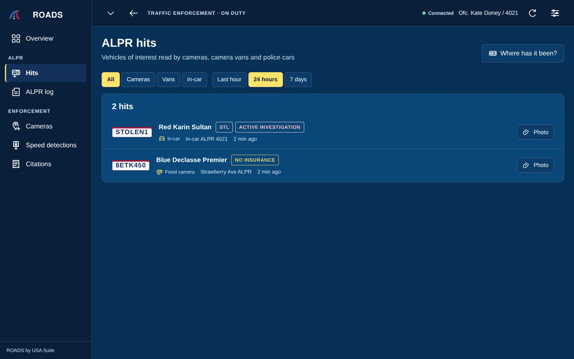The image size is (574, 359).
Task: Open Photo for Red Karin Sultan
Action: 535,132
